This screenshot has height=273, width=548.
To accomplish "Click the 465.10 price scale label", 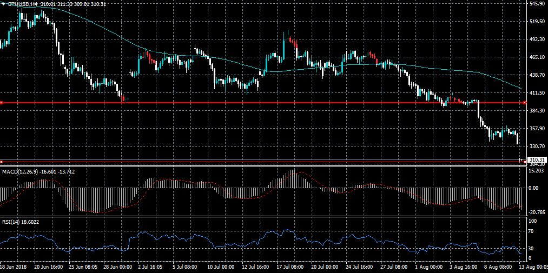I will [x=538, y=57].
